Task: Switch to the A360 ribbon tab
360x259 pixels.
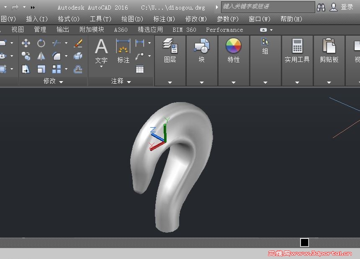Action: pyautogui.click(x=121, y=30)
